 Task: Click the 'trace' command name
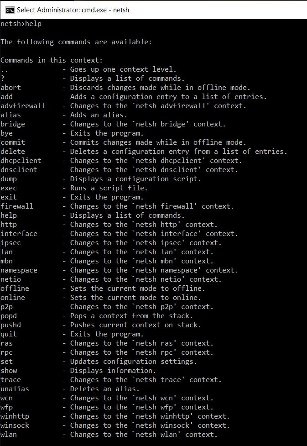[11, 380]
